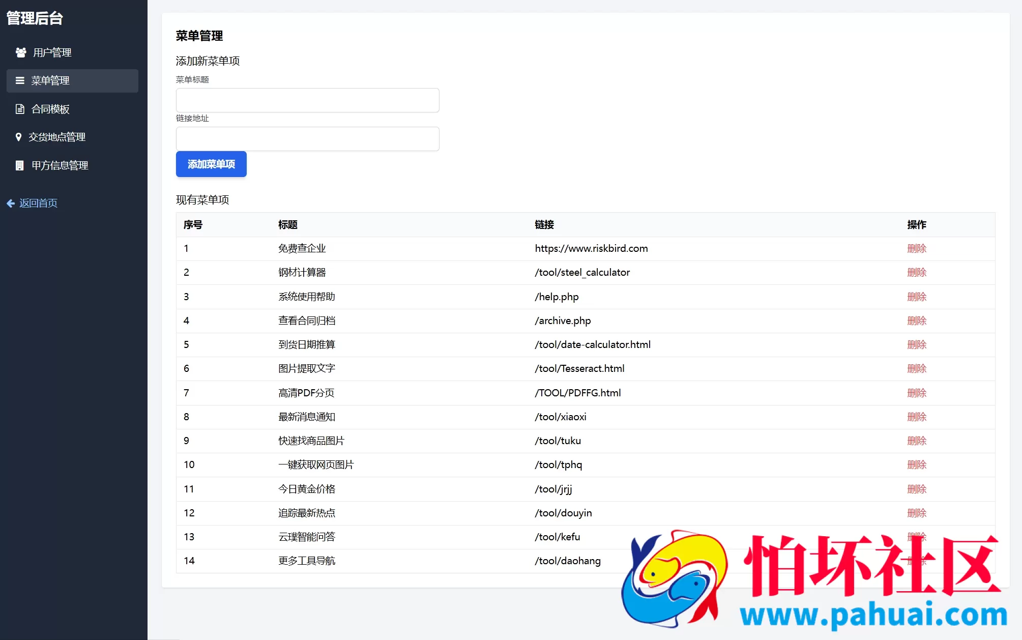The height and width of the screenshot is (640, 1022).
Task: Click the 甲方信息管理 building icon
Action: point(20,165)
